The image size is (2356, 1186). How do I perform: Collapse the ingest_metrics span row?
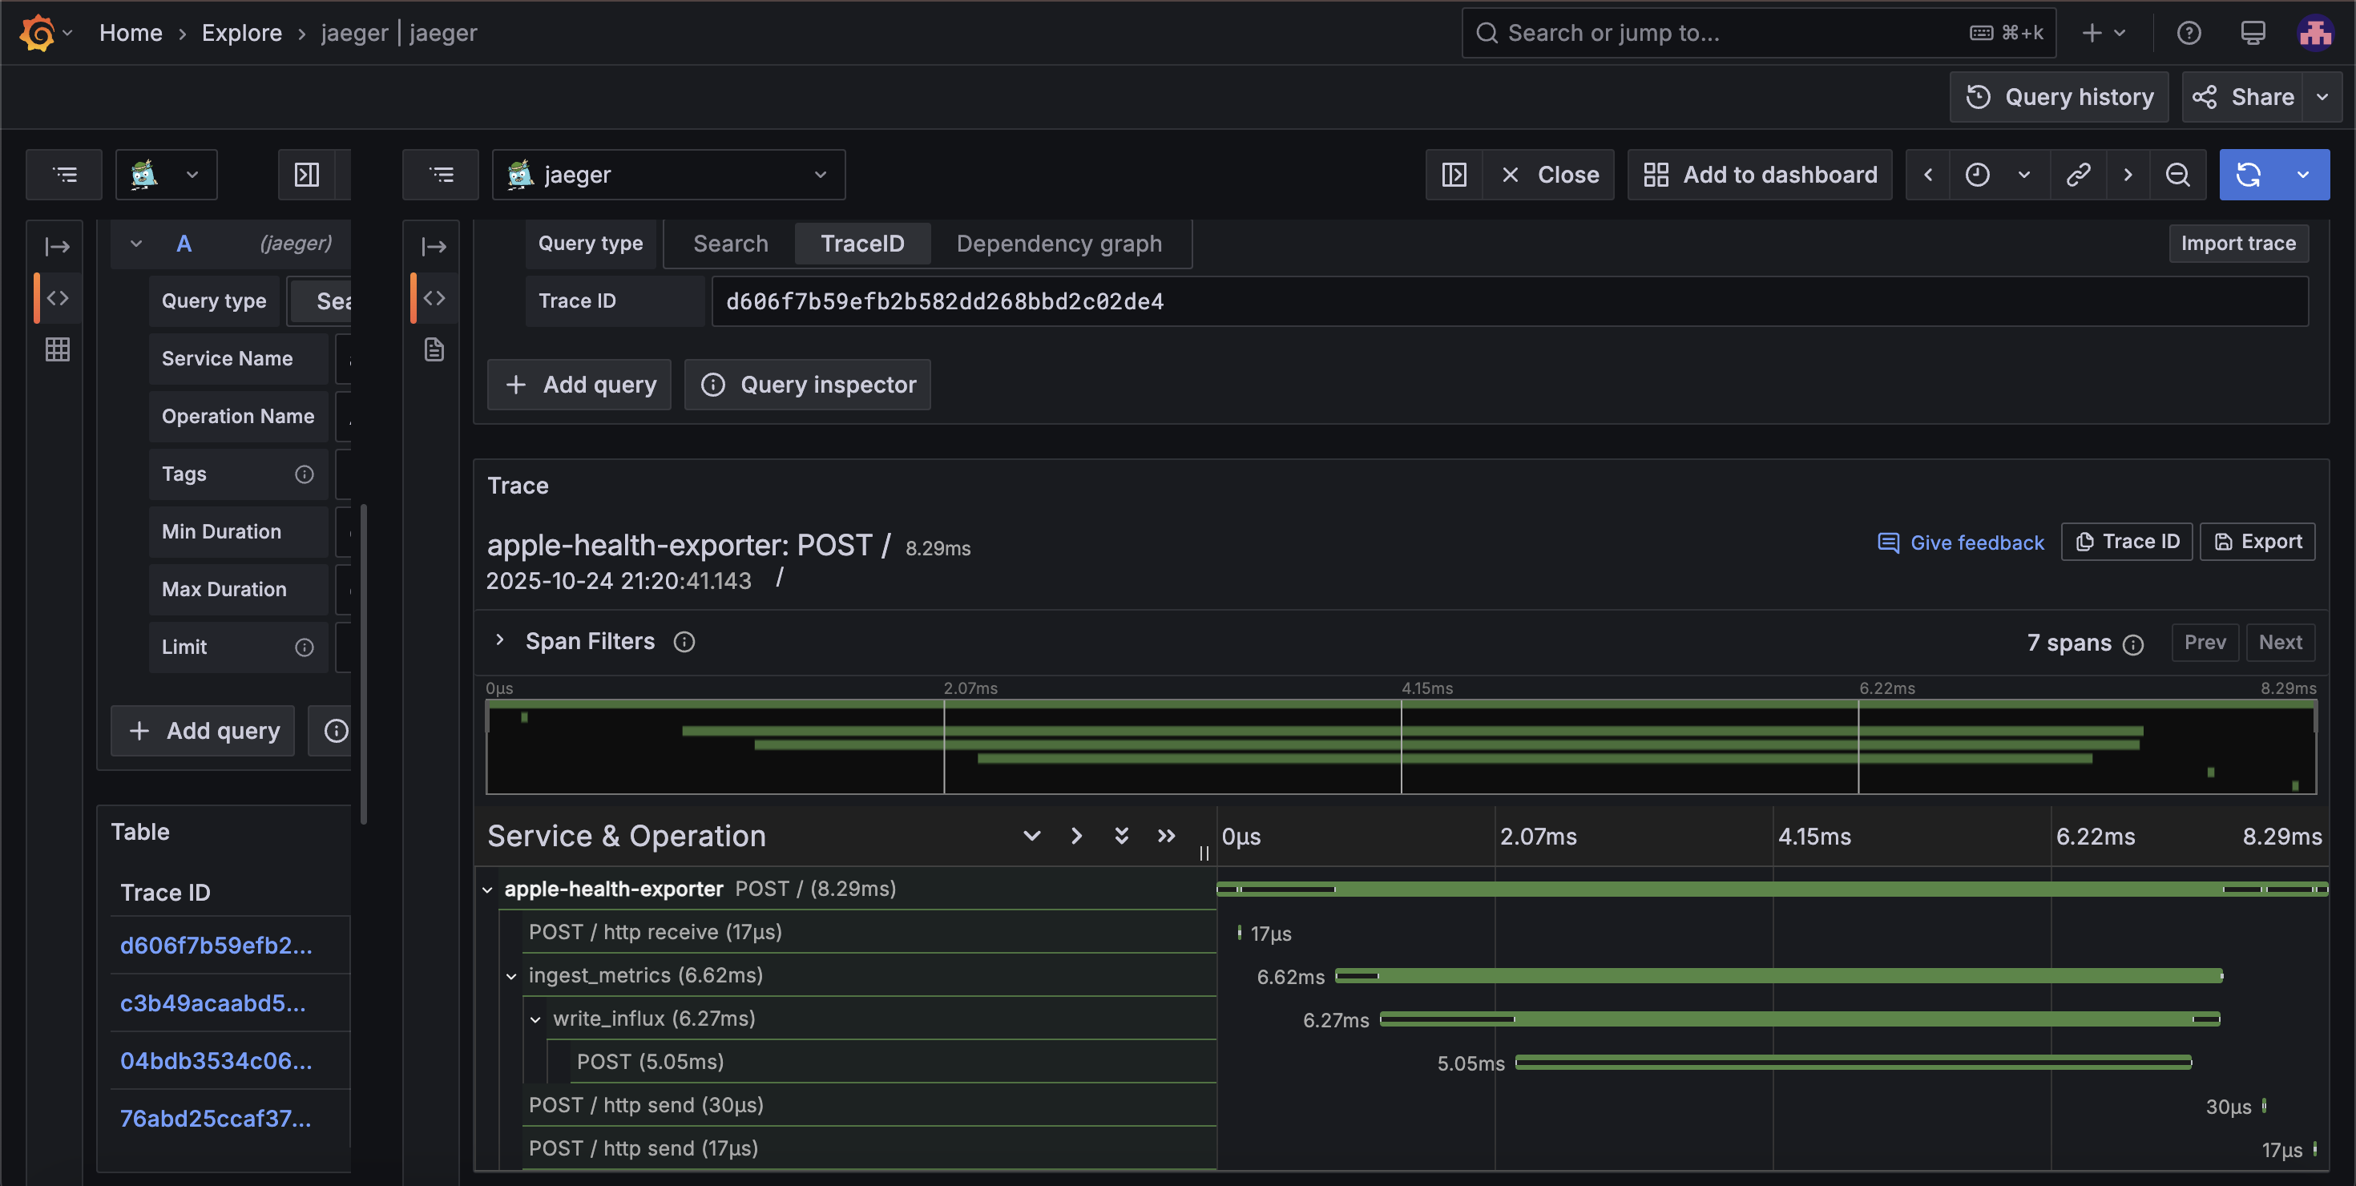[x=511, y=977]
